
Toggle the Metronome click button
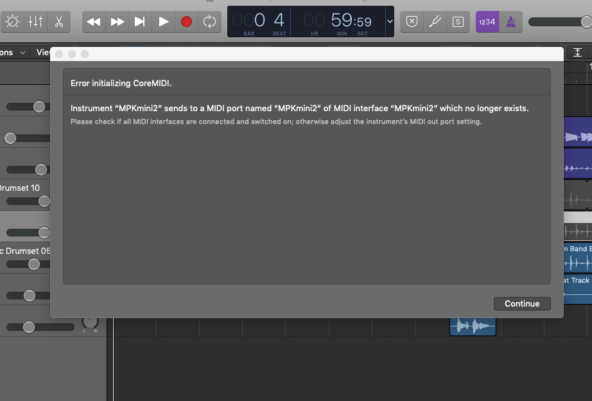coord(511,22)
